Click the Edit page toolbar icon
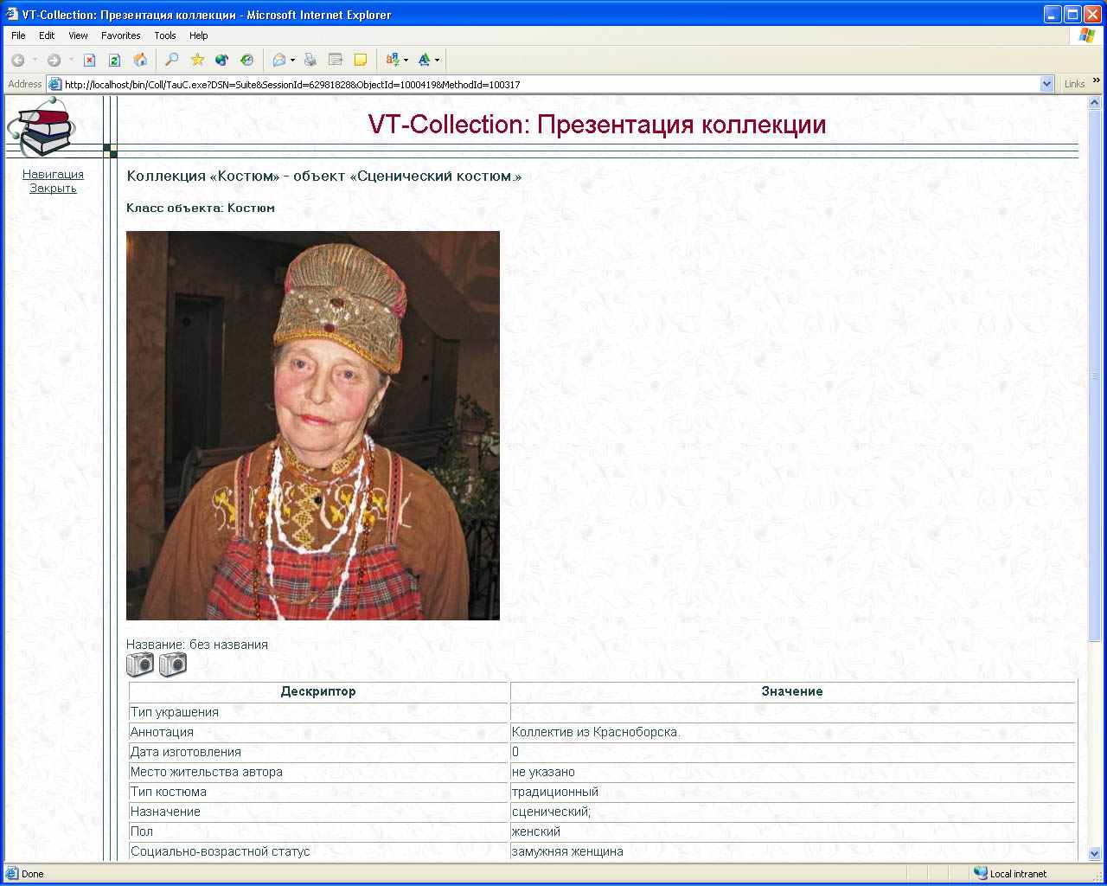The width and height of the screenshot is (1107, 886). [x=336, y=60]
